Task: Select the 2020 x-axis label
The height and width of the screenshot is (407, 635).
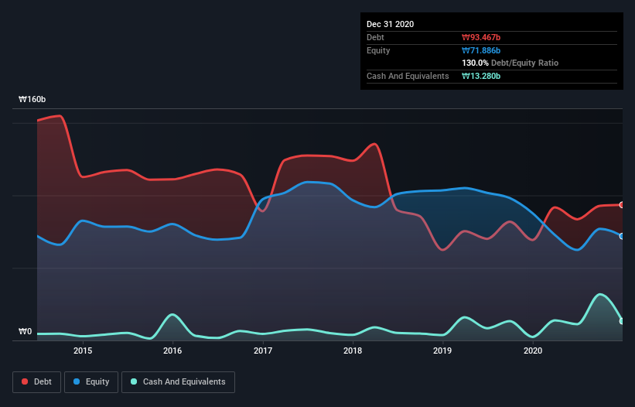Action: (x=533, y=351)
